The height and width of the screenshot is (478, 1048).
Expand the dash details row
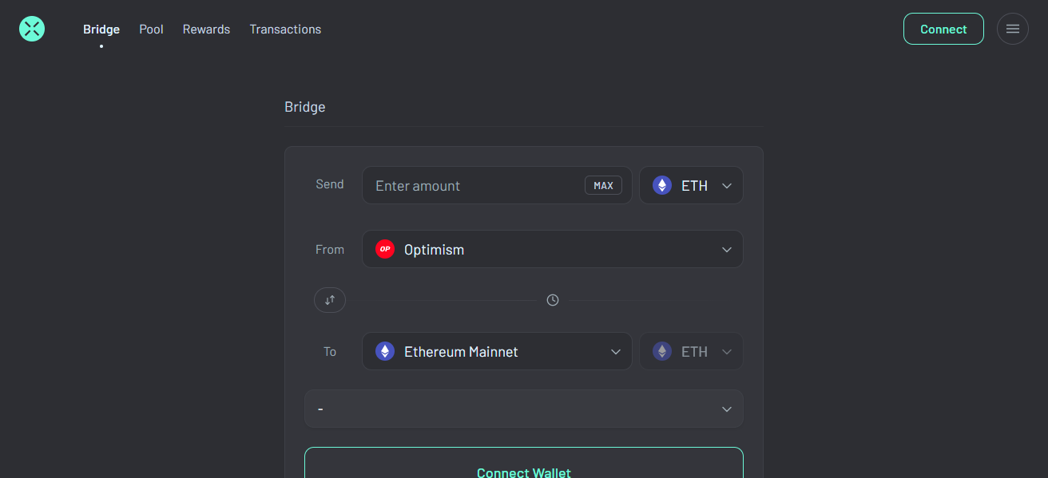click(524, 409)
